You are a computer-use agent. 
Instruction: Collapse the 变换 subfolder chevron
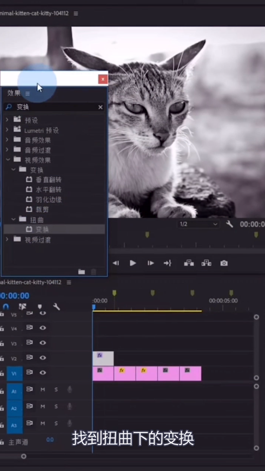pos(13,169)
